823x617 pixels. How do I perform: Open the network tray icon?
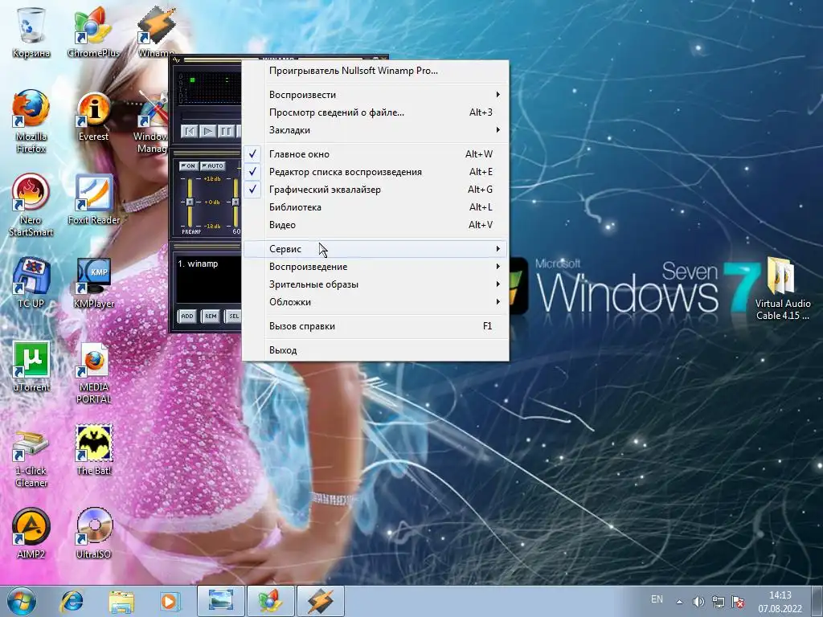coord(718,601)
